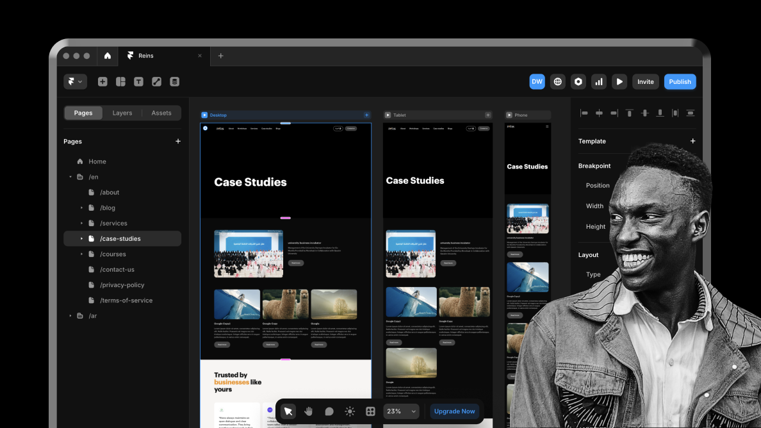Open the Analytics bar chart icon
The image size is (761, 428).
pyautogui.click(x=599, y=82)
